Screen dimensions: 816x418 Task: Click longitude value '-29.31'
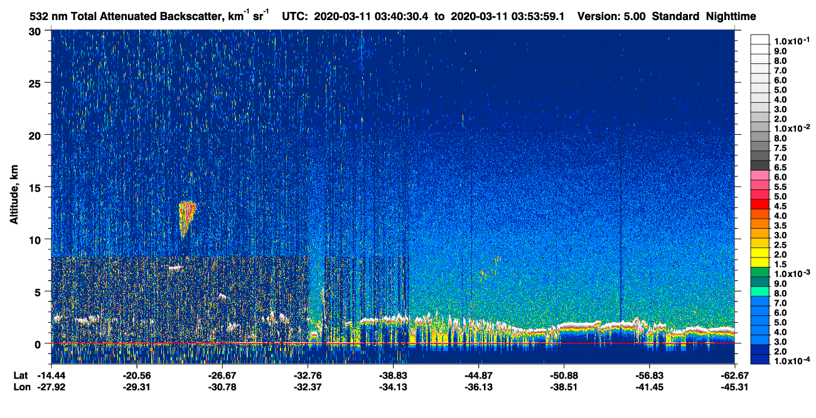coord(137,387)
